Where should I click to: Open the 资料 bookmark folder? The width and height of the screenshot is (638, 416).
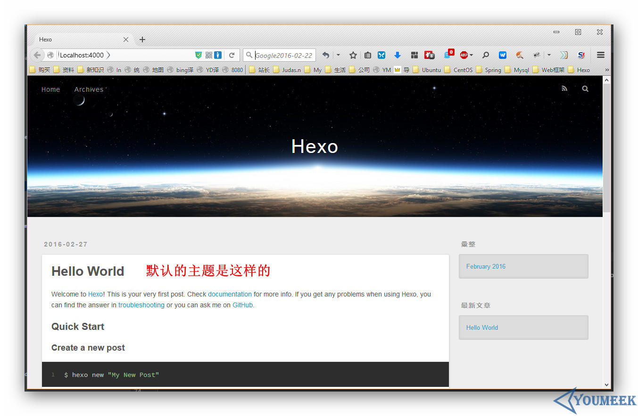point(64,70)
